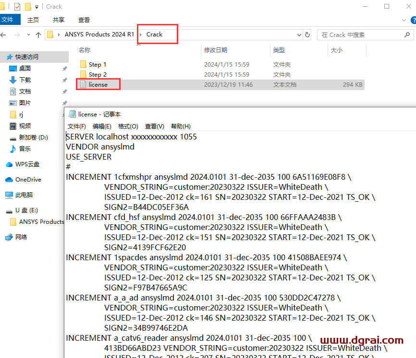
Task: Switch to the 主页 ribbon tab
Action: [x=33, y=20]
